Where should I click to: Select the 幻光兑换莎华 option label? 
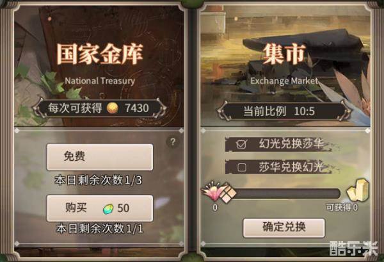tap(291, 143)
